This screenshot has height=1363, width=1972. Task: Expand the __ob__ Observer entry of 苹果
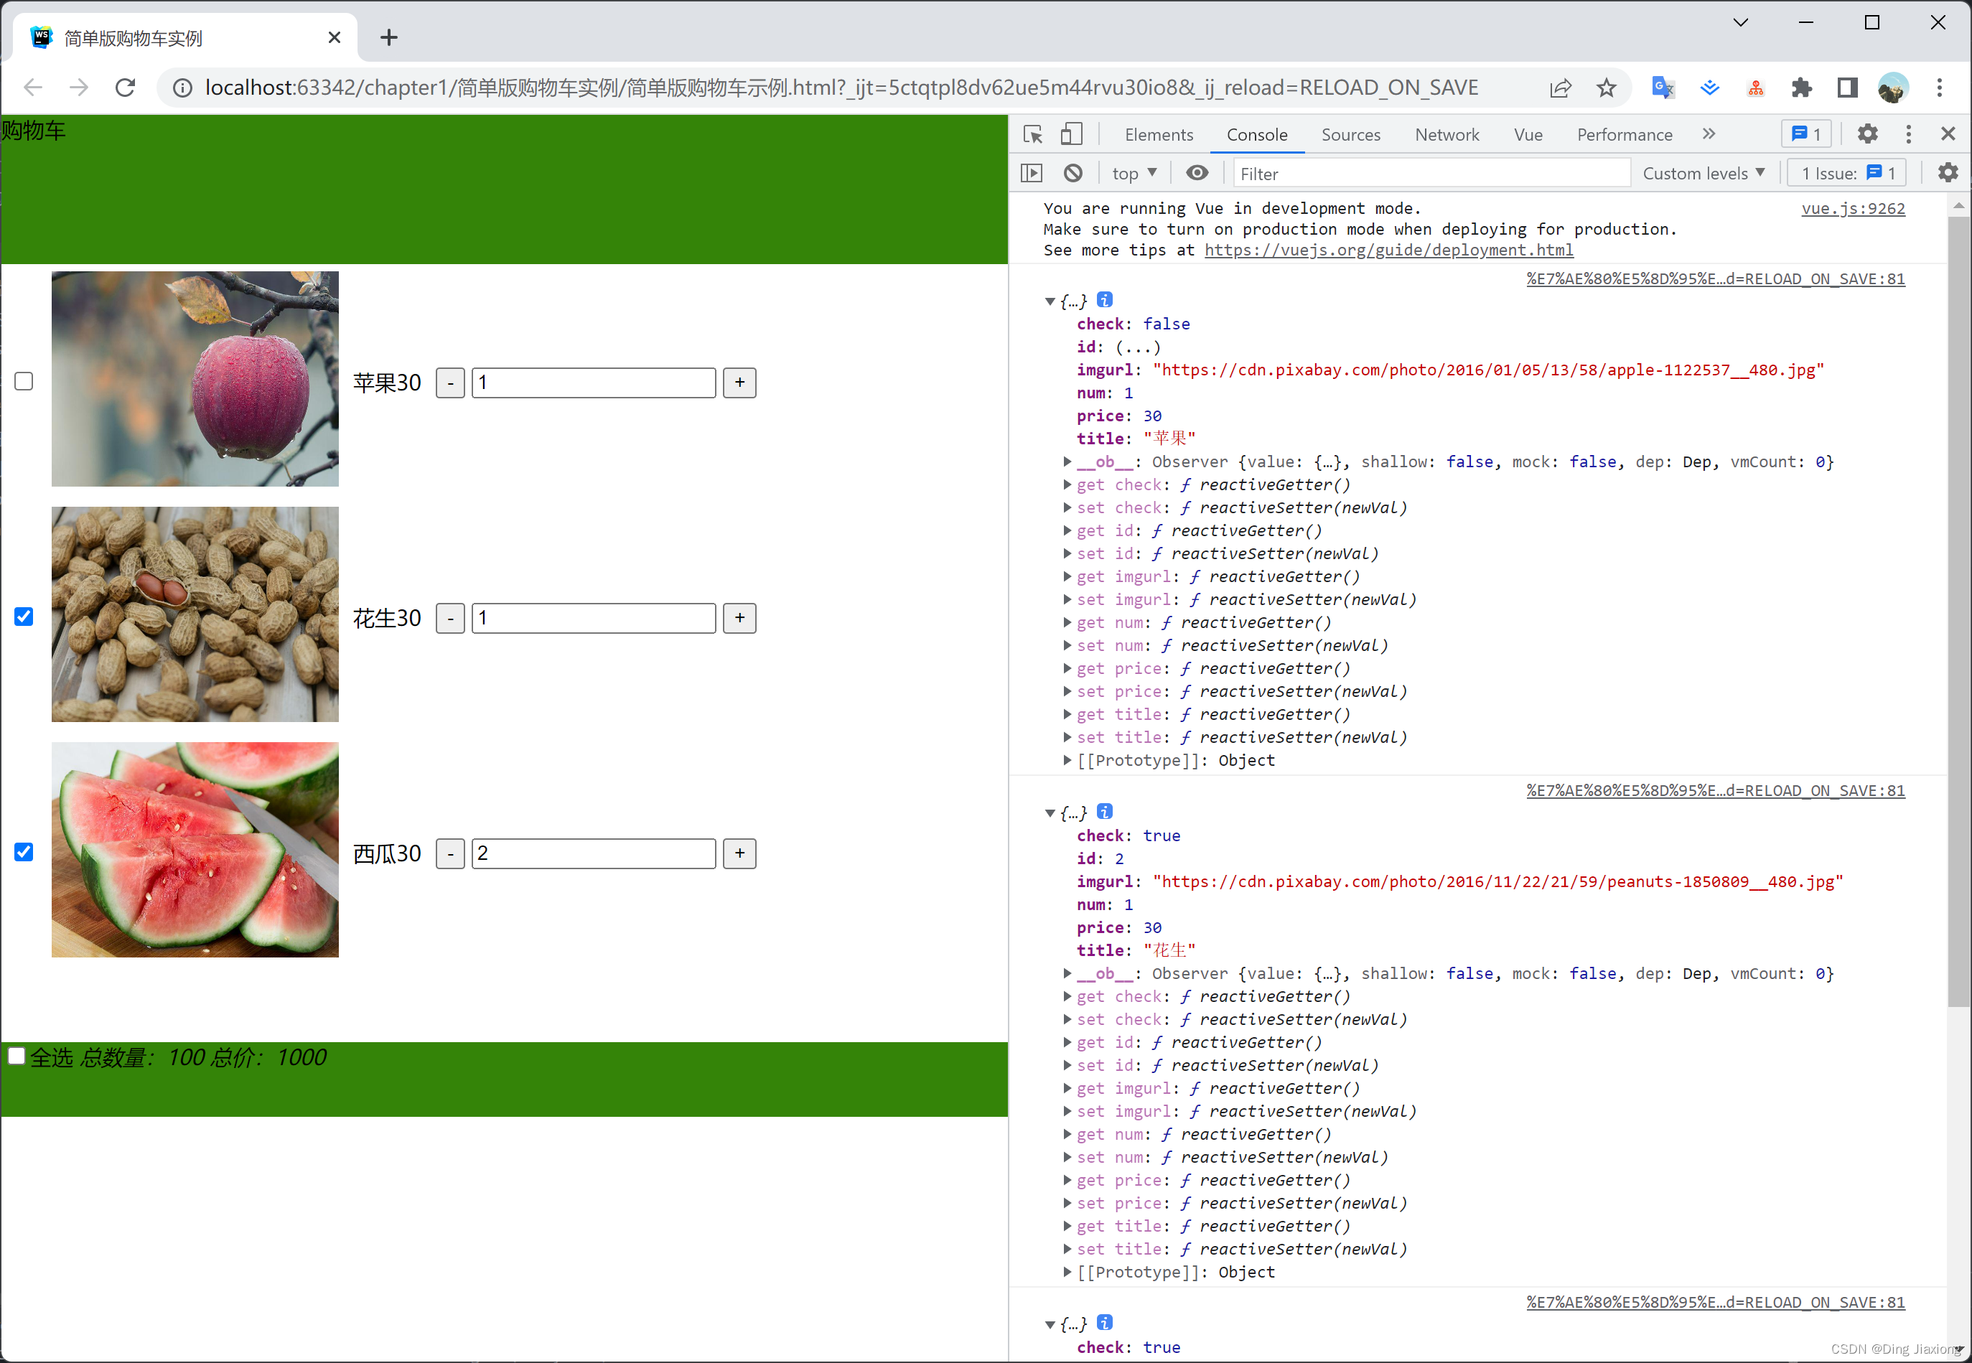point(1067,462)
